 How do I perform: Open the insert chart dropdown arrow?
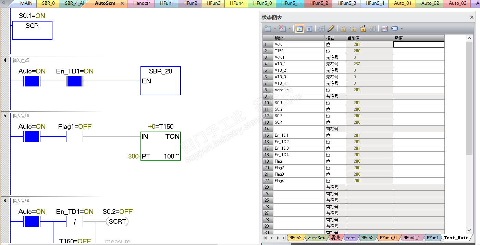(x=274, y=29)
